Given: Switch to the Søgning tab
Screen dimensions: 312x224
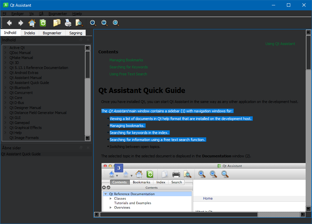Looking at the screenshot, I should [x=76, y=33].
